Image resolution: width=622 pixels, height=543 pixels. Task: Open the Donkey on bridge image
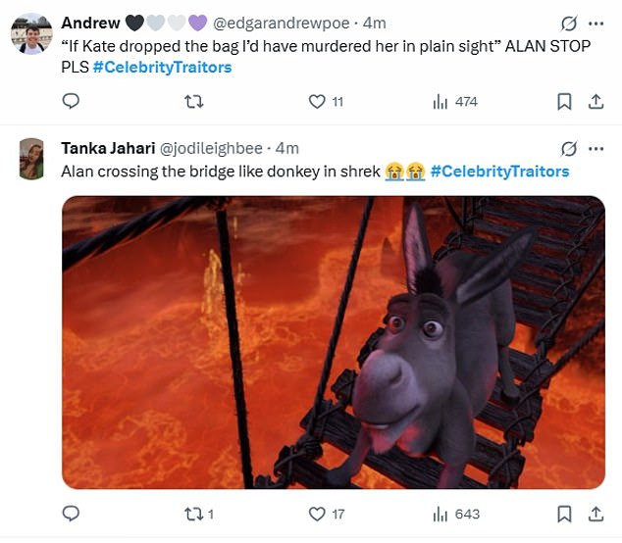coord(333,342)
